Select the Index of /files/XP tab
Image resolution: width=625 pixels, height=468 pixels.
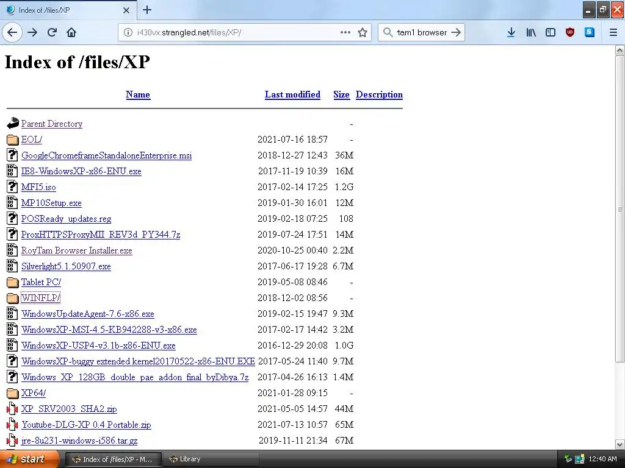68,10
